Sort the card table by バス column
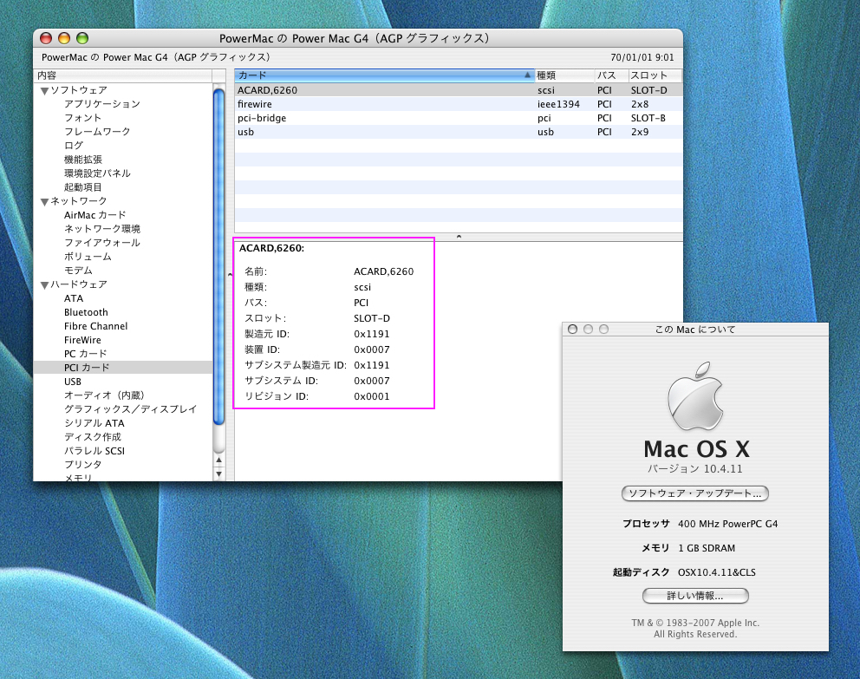Image resolution: width=860 pixels, height=679 pixels. coord(611,75)
